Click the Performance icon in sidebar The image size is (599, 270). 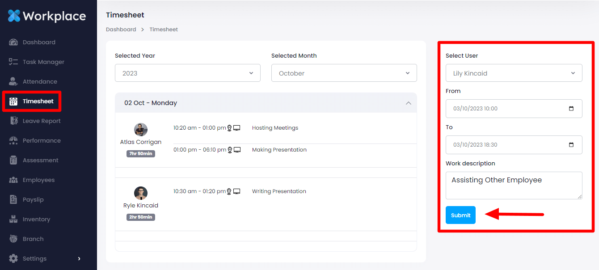click(x=13, y=141)
